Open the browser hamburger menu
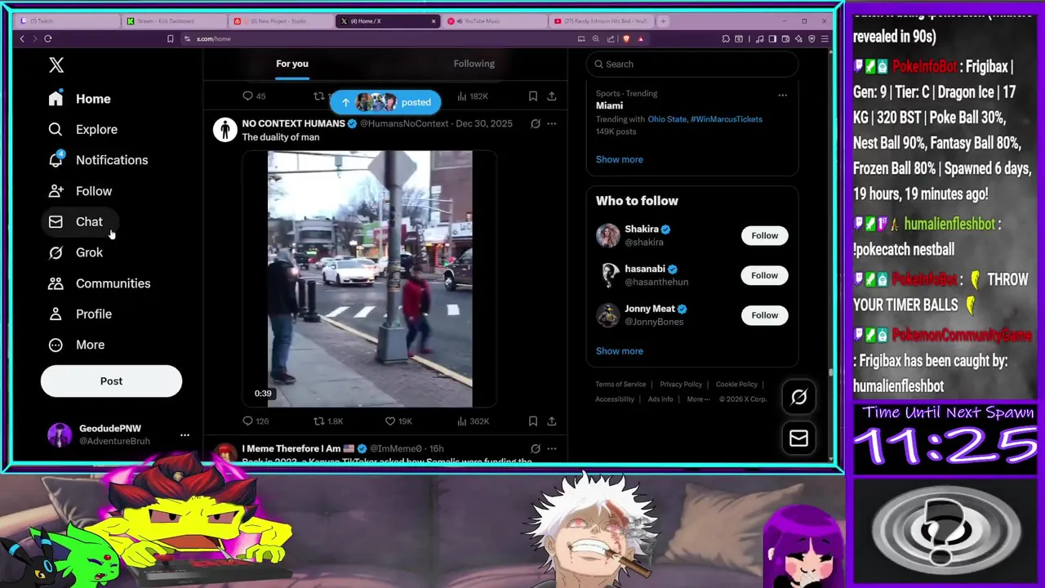Viewport: 1045px width, 588px height. (x=825, y=38)
